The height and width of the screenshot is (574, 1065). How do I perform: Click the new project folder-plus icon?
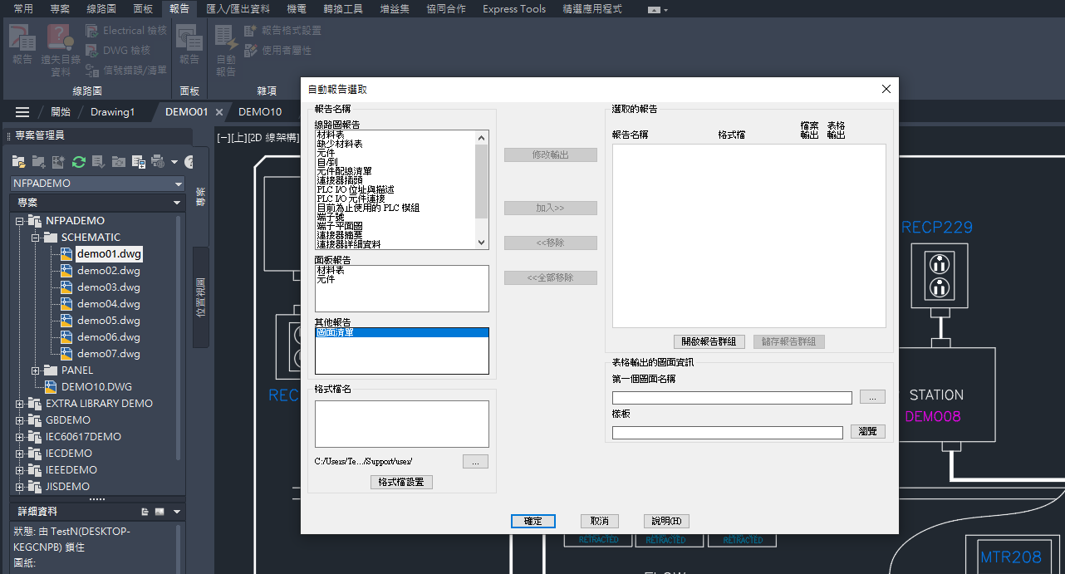[x=38, y=162]
